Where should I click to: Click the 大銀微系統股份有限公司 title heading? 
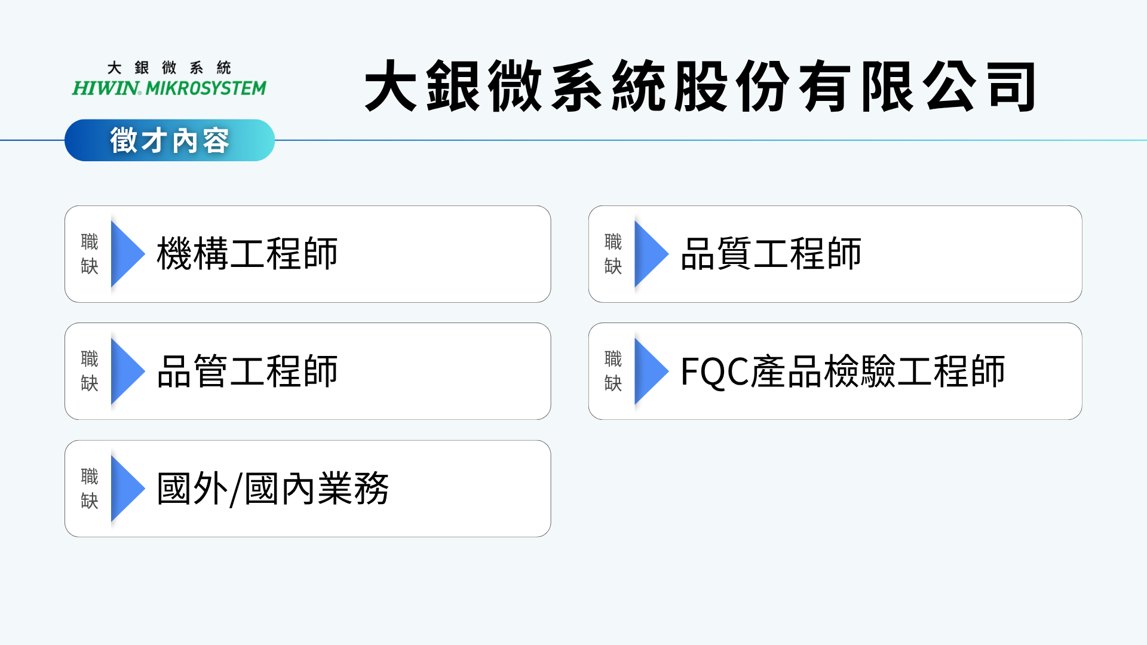click(700, 87)
